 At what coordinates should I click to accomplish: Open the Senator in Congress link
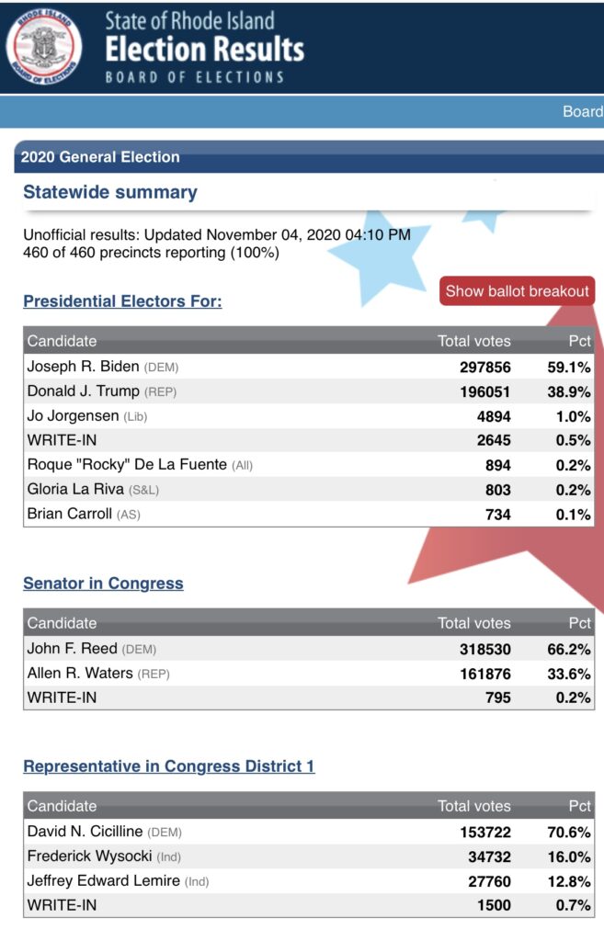(x=103, y=583)
